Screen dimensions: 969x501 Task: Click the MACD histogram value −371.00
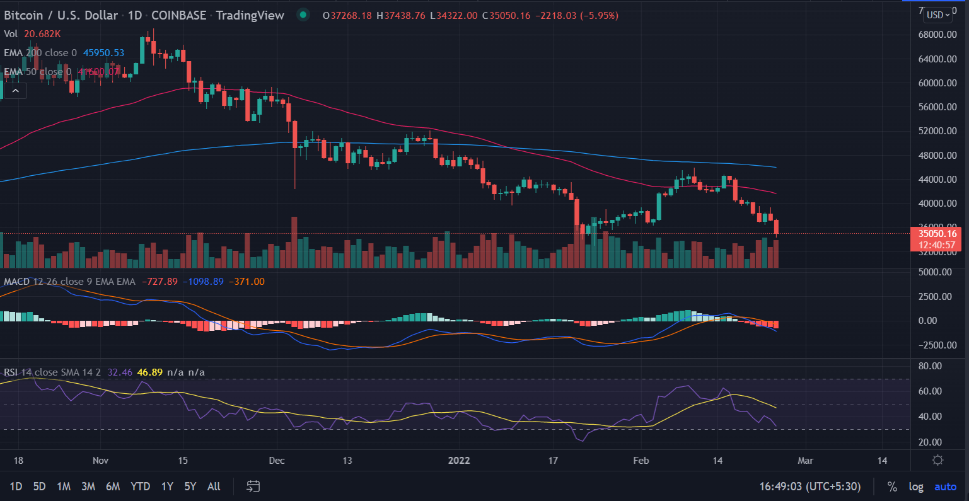pos(247,282)
